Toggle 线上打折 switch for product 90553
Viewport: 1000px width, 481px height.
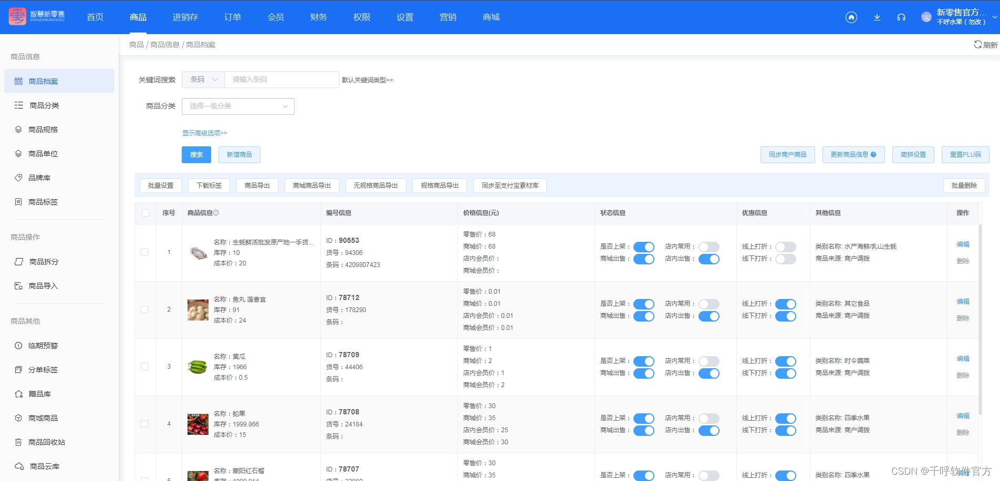(786, 247)
